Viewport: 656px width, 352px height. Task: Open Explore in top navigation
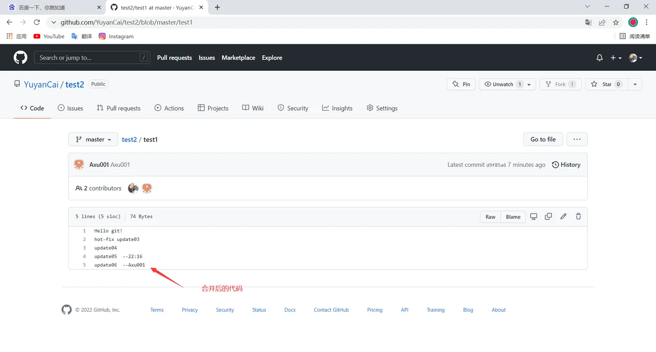coord(272,58)
